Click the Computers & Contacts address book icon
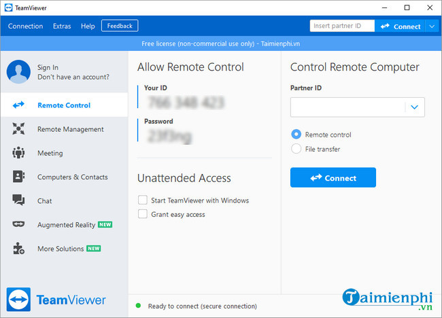442x318 pixels. 18,177
